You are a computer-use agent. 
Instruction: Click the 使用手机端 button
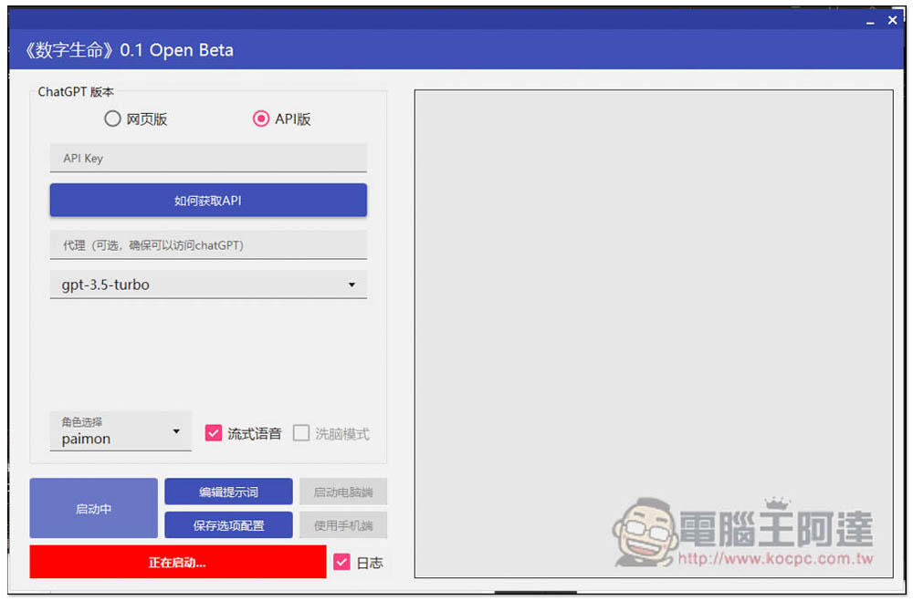click(x=343, y=524)
